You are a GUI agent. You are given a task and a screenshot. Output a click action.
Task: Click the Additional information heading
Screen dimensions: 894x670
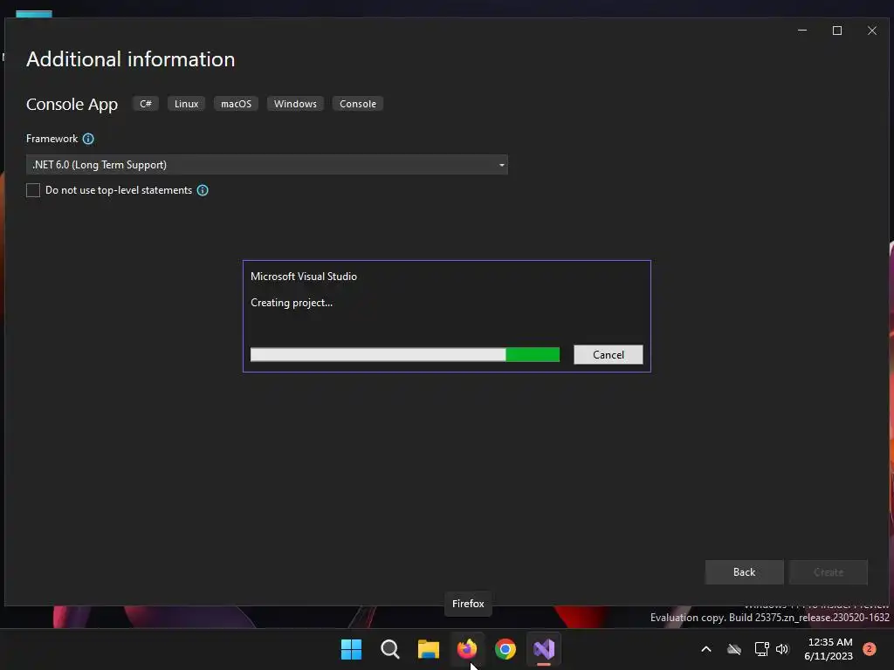tap(131, 59)
